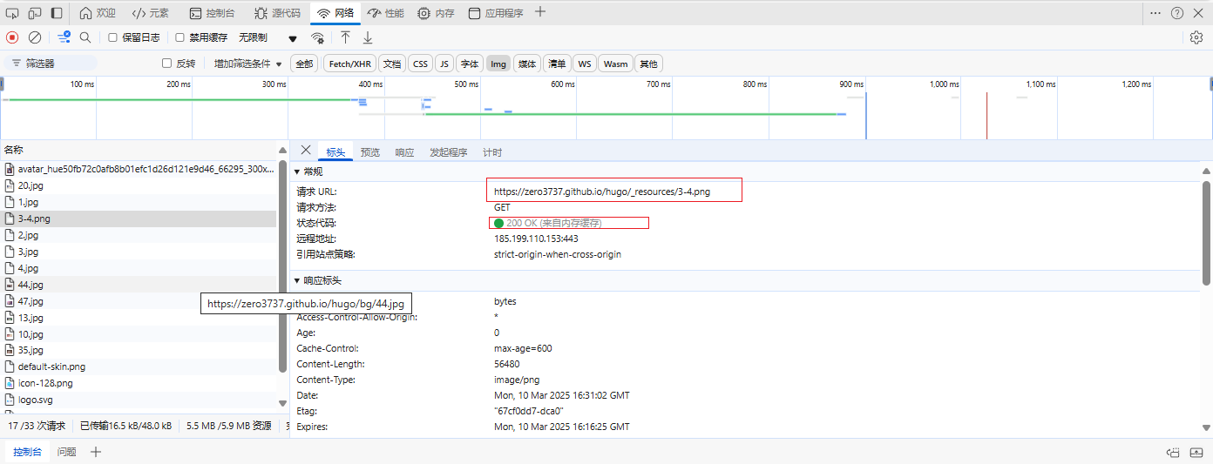Open the 应用程序 tab

(496, 13)
